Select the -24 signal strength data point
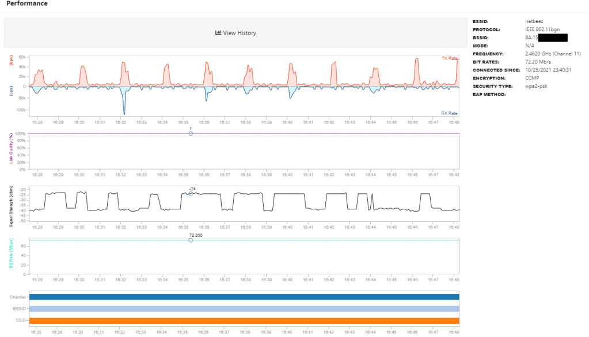 [x=191, y=193]
